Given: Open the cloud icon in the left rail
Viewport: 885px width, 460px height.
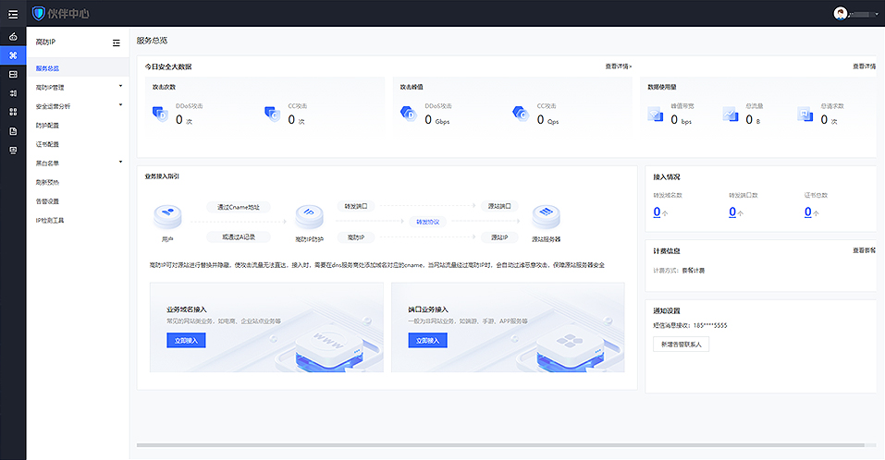Looking at the screenshot, I should tap(13, 37).
